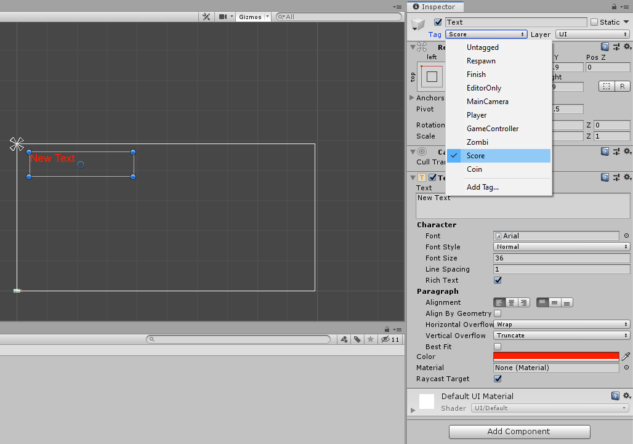Edit the Rotation Z field
This screenshot has height=444, width=633.
(x=612, y=125)
